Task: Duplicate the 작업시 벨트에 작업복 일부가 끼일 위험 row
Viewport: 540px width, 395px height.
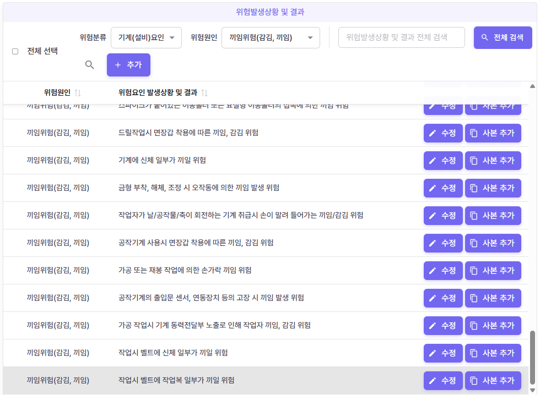Action: pos(493,381)
